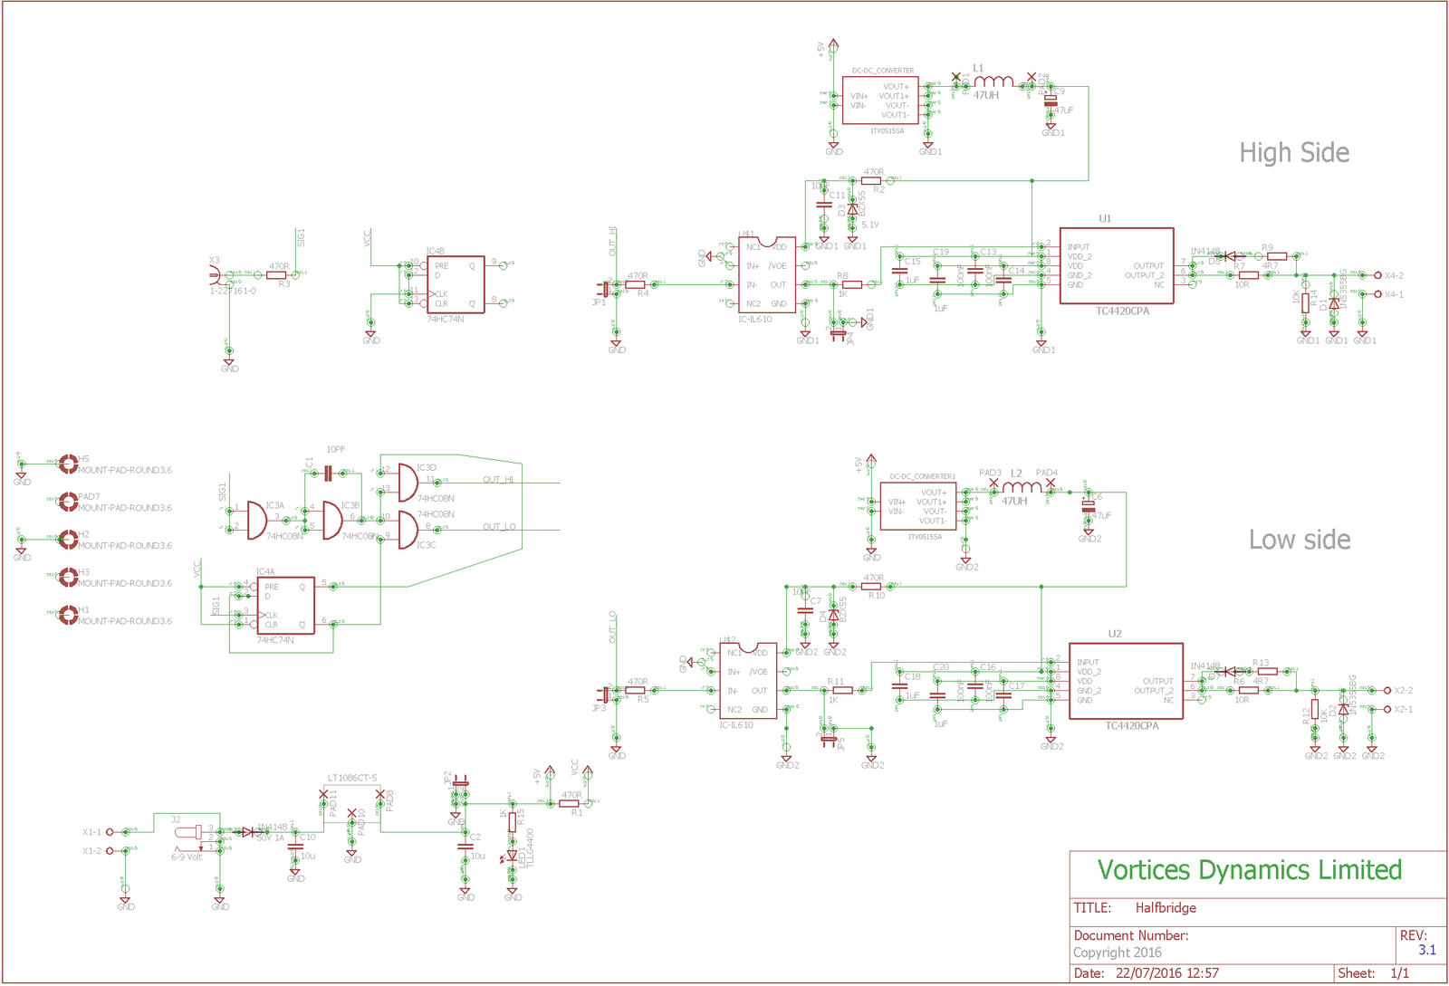This screenshot has height=986, width=1449.
Task: Select the DC-DC_CONVERTER1 block on low side
Action: pyautogui.click(x=918, y=506)
